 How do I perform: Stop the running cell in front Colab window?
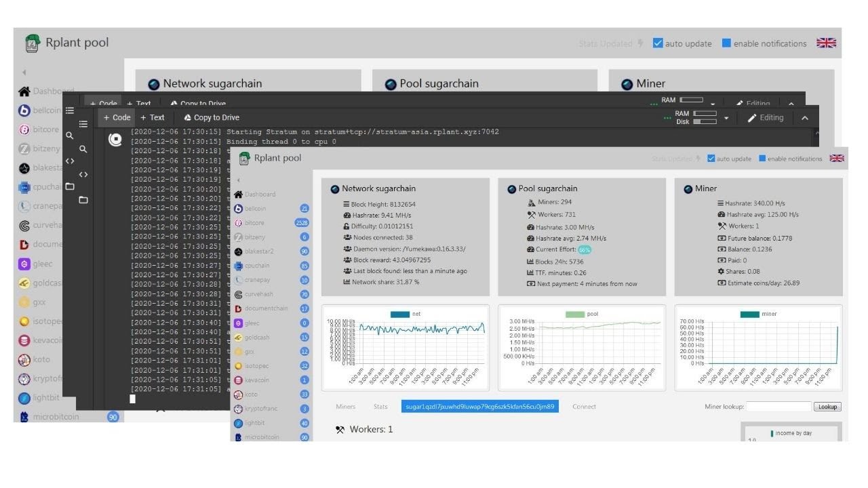115,140
